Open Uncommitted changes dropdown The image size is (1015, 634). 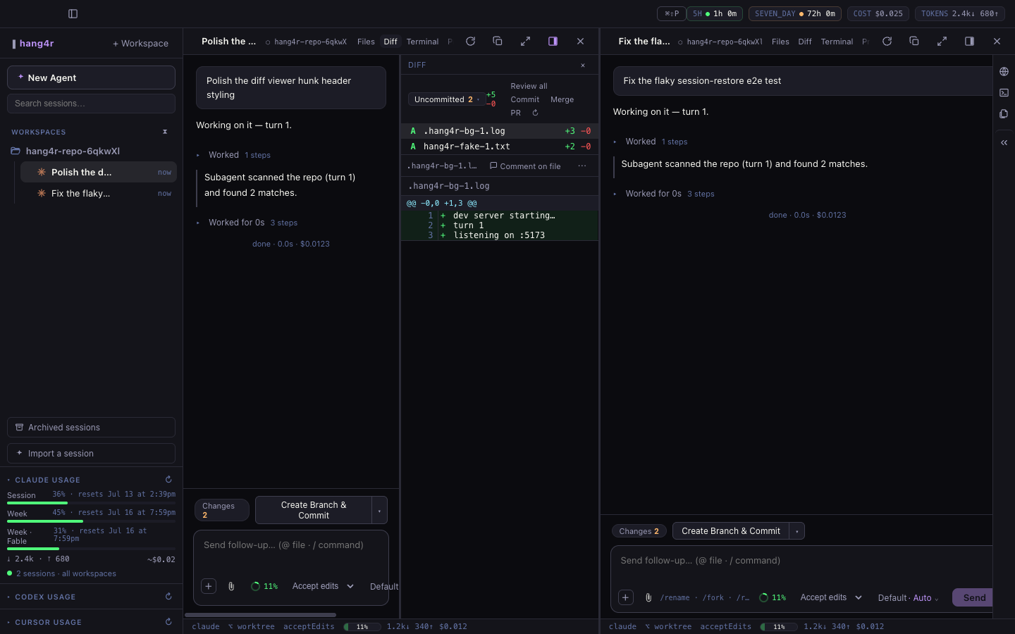446,99
